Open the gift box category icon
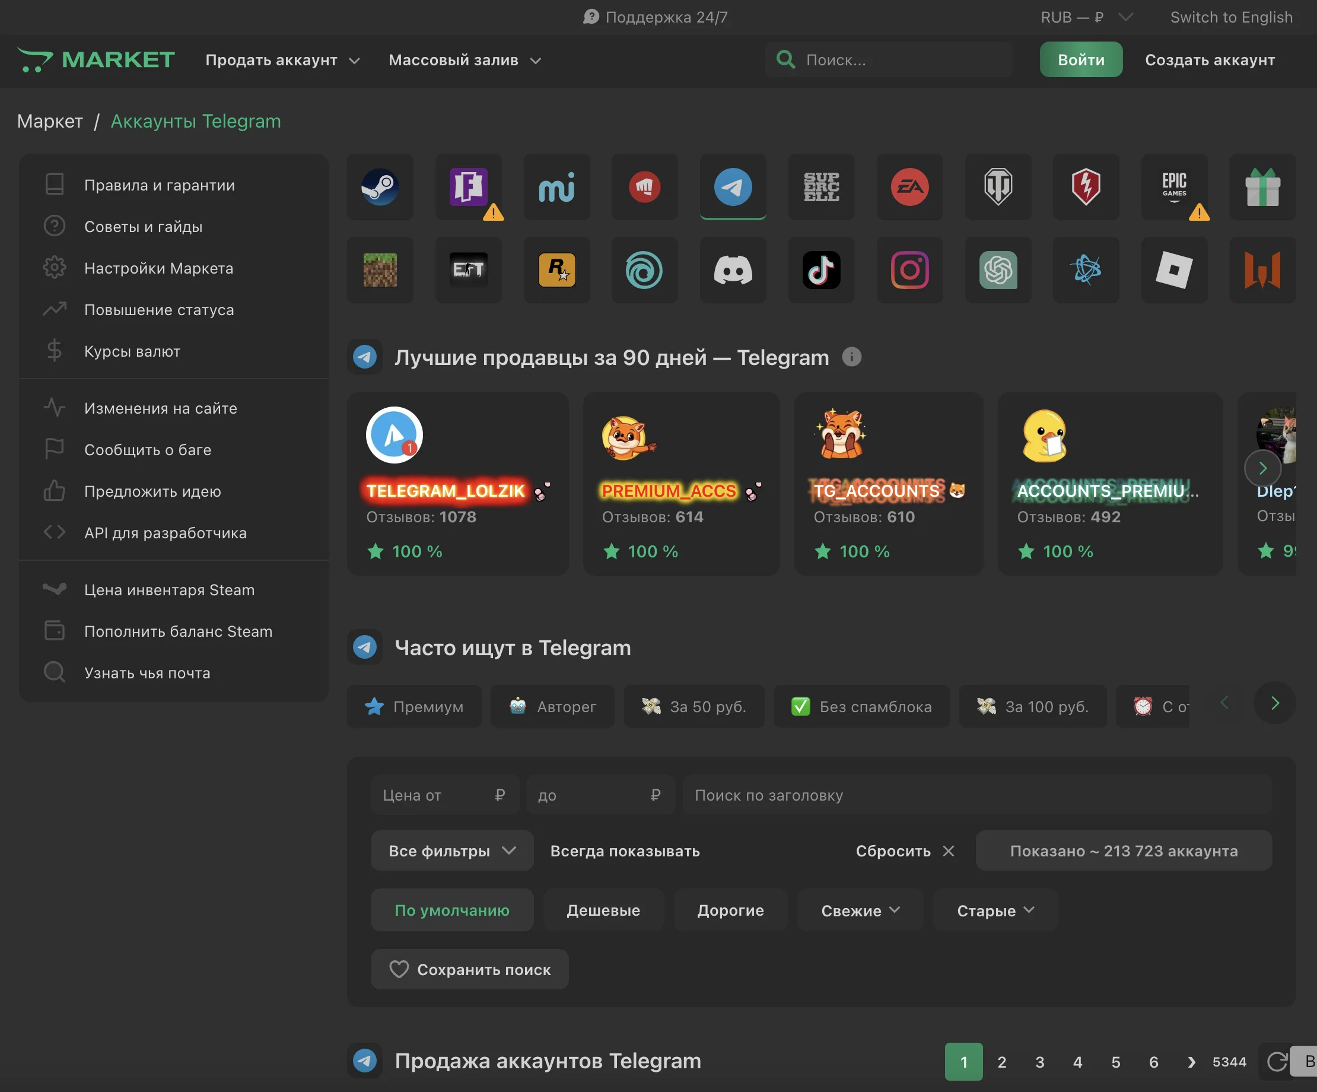 tap(1262, 186)
